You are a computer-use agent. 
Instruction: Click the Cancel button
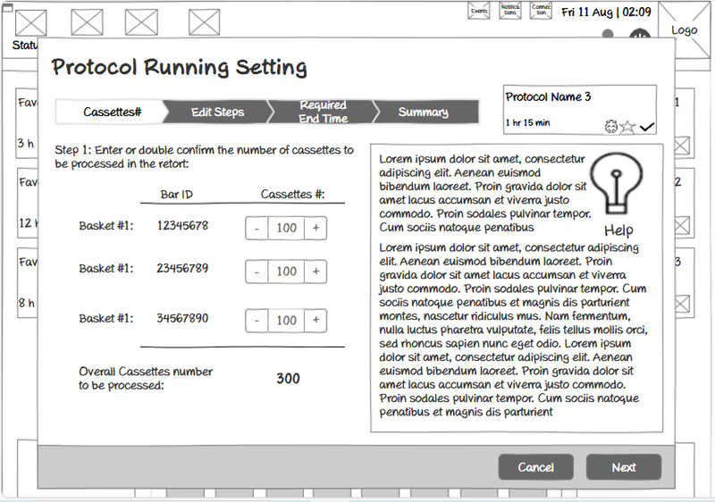535,467
